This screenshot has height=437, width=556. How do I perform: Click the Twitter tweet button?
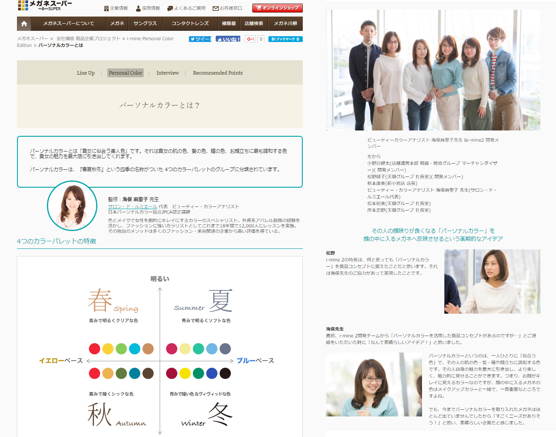[x=200, y=39]
